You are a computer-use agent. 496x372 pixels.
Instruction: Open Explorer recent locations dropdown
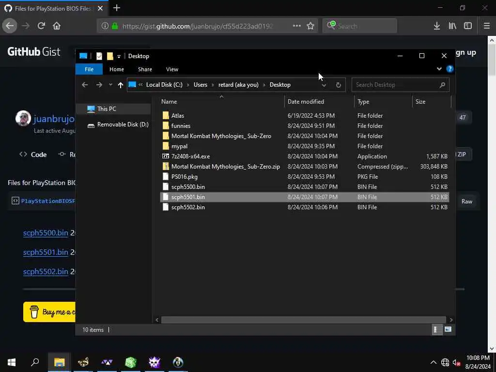point(110,85)
